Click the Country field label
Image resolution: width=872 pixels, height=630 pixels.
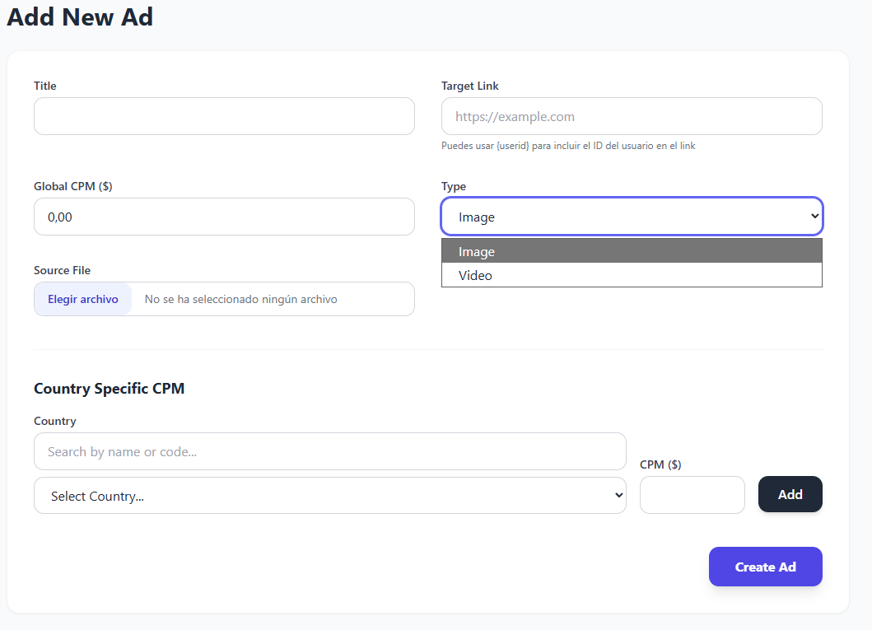click(55, 421)
